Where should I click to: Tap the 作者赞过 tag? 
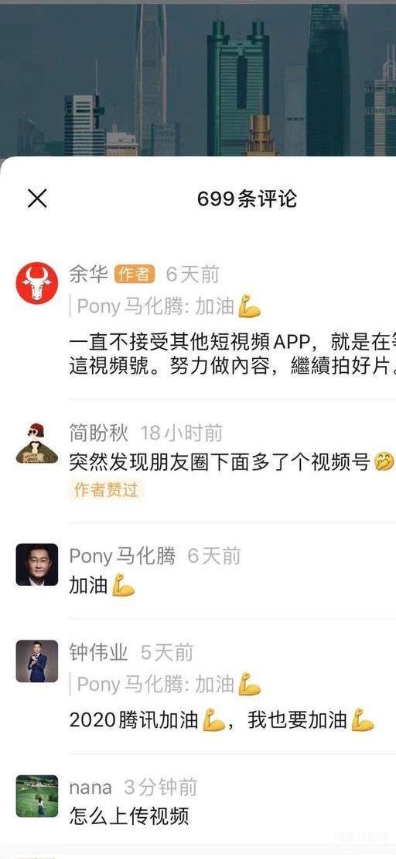click(106, 490)
